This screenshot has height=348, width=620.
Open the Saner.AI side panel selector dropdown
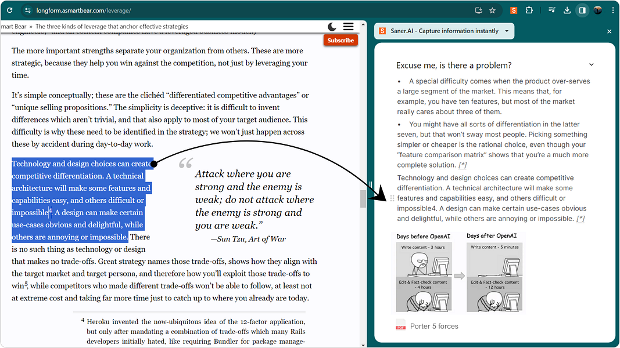pos(444,31)
